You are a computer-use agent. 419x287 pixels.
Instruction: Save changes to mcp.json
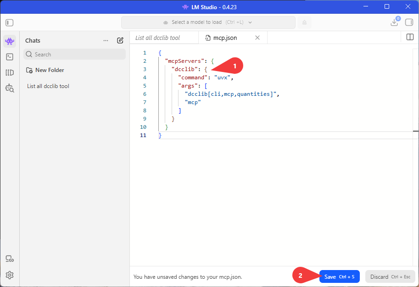(339, 277)
